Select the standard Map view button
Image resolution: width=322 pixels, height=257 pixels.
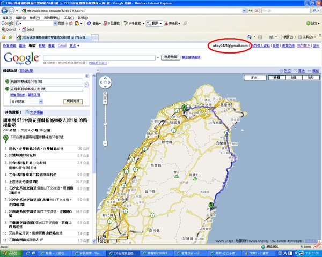[276, 78]
